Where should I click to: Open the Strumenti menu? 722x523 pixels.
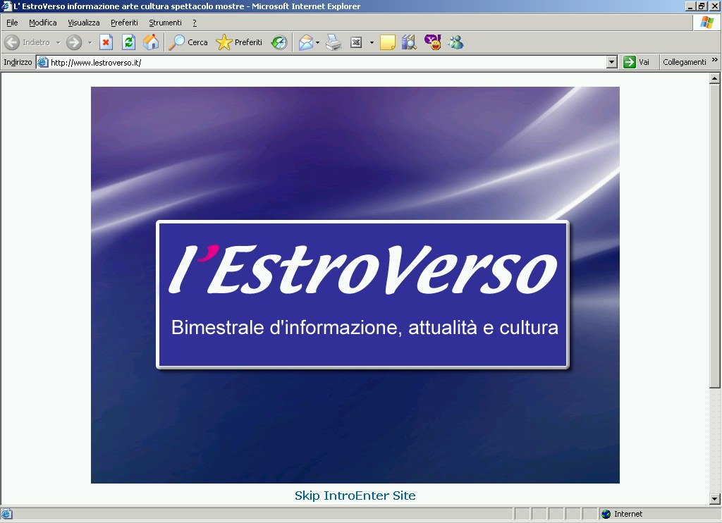pyautogui.click(x=165, y=23)
